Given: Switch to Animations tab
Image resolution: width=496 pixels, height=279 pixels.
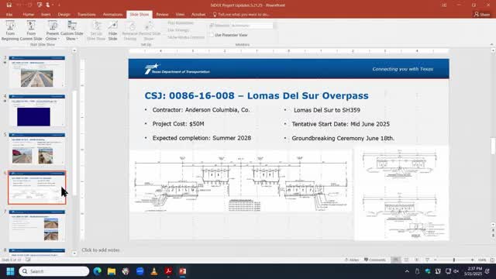Looking at the screenshot, I should 112,15.
